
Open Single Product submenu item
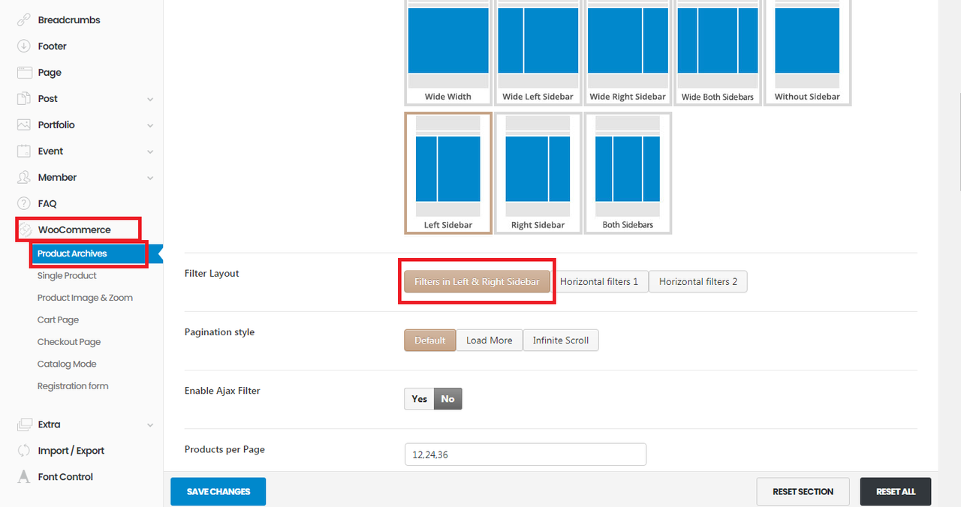tap(67, 276)
